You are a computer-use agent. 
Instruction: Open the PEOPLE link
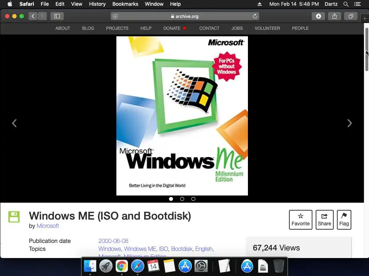coord(300,28)
